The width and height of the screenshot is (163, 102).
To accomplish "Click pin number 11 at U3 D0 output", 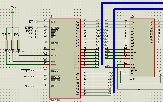I will (x=159, y=20).
